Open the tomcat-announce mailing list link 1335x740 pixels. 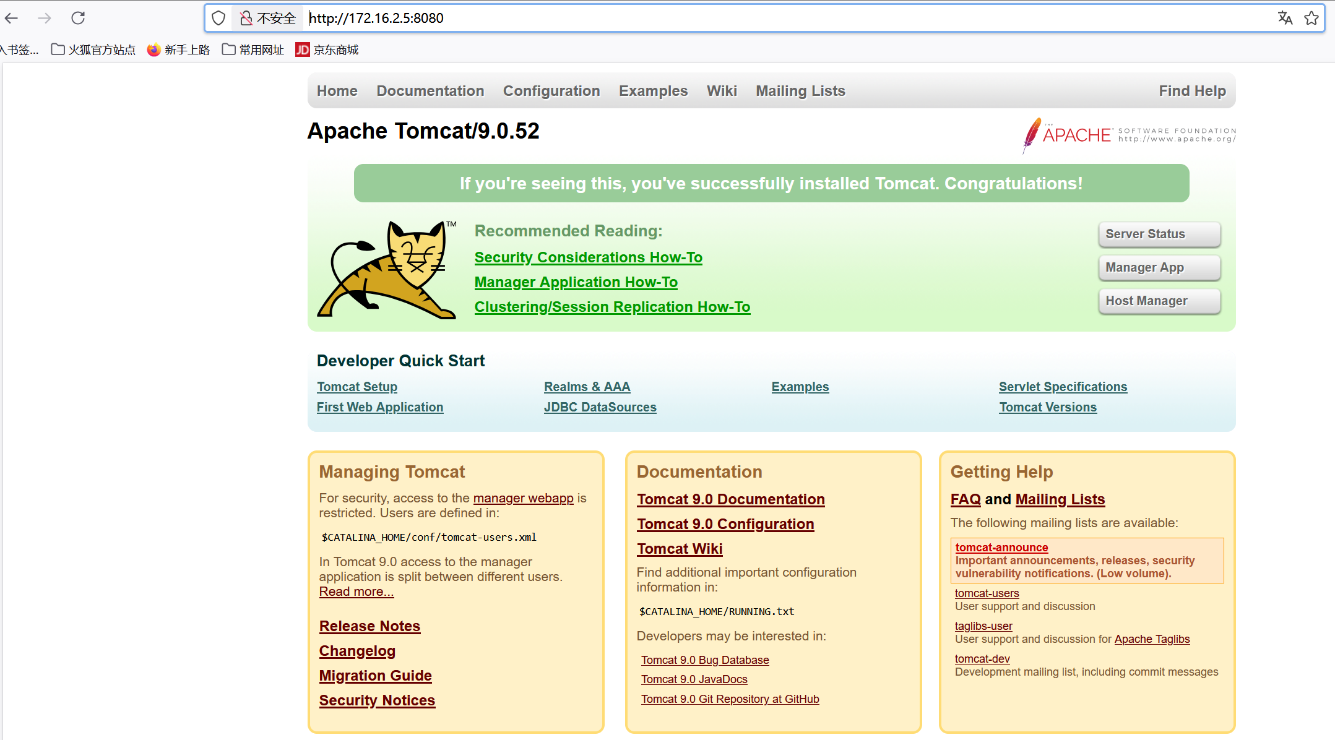(1001, 548)
